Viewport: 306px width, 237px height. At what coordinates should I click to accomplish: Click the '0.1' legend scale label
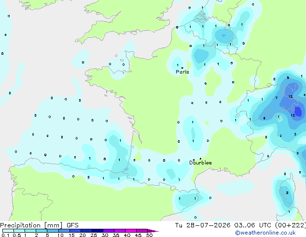click(5, 235)
